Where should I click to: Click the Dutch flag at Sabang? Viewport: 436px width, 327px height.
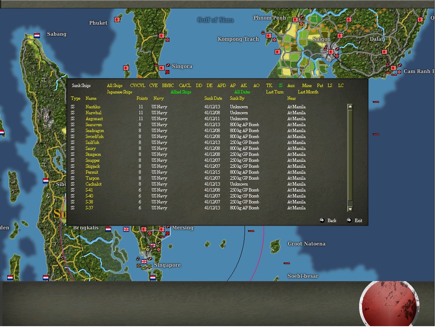pyautogui.click(x=37, y=36)
